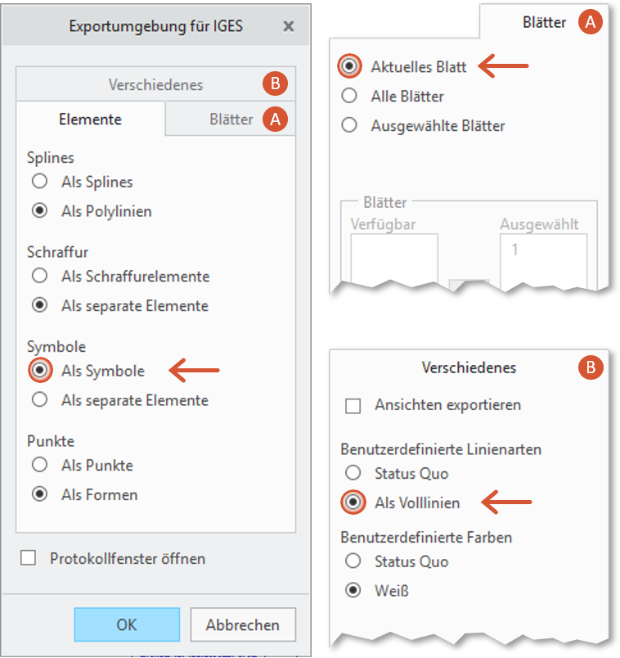Screen dimensions: 620x658
Task: Tick the Ansichten exportieren checkbox
Action: click(x=353, y=406)
